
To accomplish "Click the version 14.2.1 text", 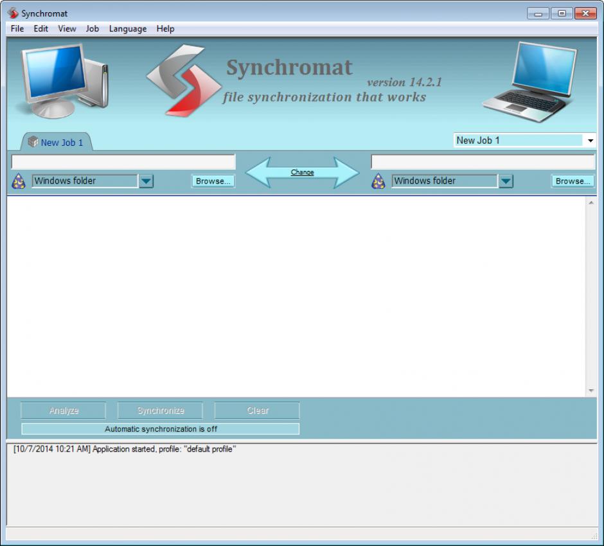I will 404,82.
